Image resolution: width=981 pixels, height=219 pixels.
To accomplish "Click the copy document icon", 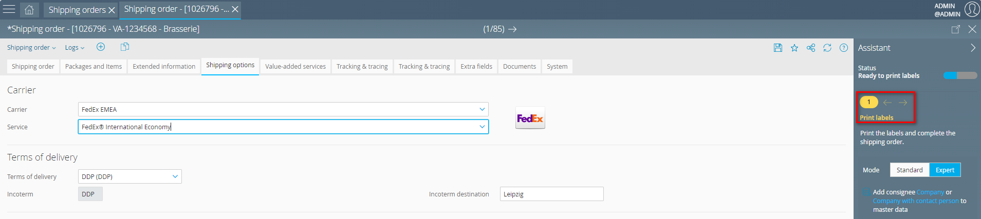I will coord(125,47).
